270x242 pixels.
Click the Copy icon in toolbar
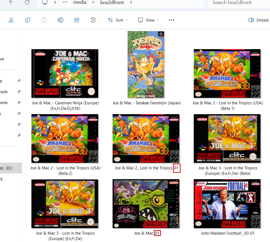click(28, 20)
